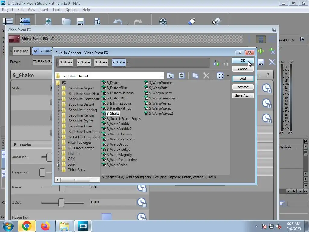Click the Remove plug-in button
309x232 pixels.
tap(243, 87)
